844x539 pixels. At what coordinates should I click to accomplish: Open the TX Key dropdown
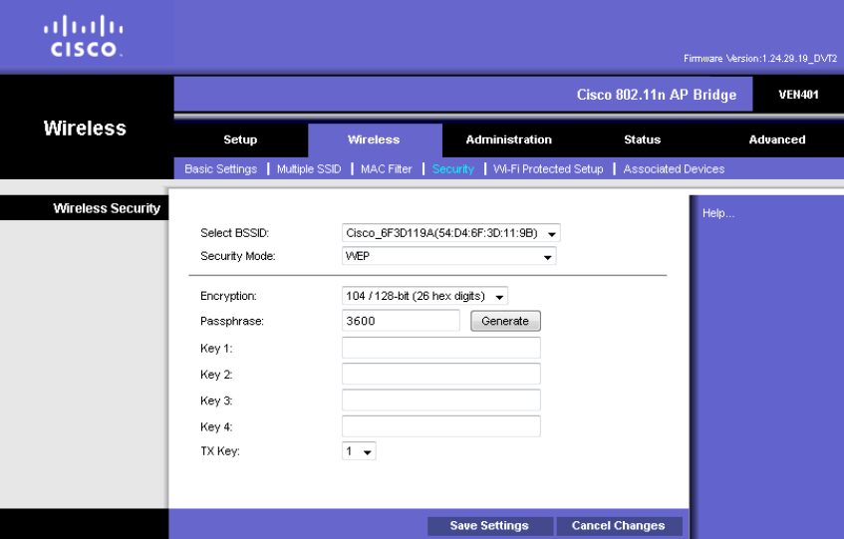(x=359, y=450)
